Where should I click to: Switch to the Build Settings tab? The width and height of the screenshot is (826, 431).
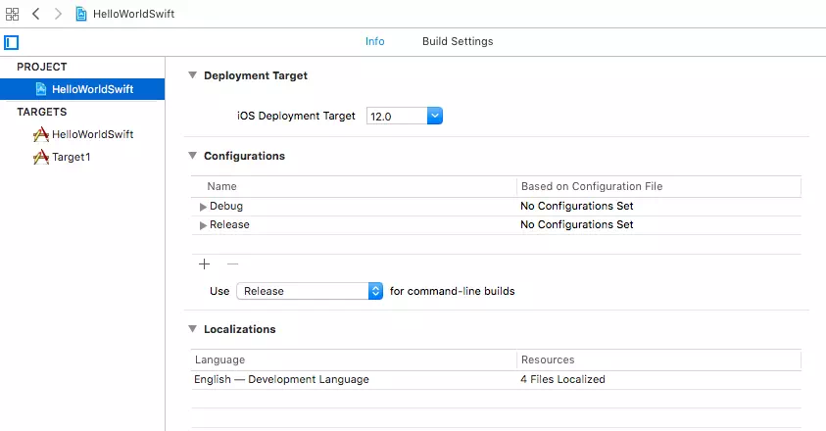[x=458, y=41]
